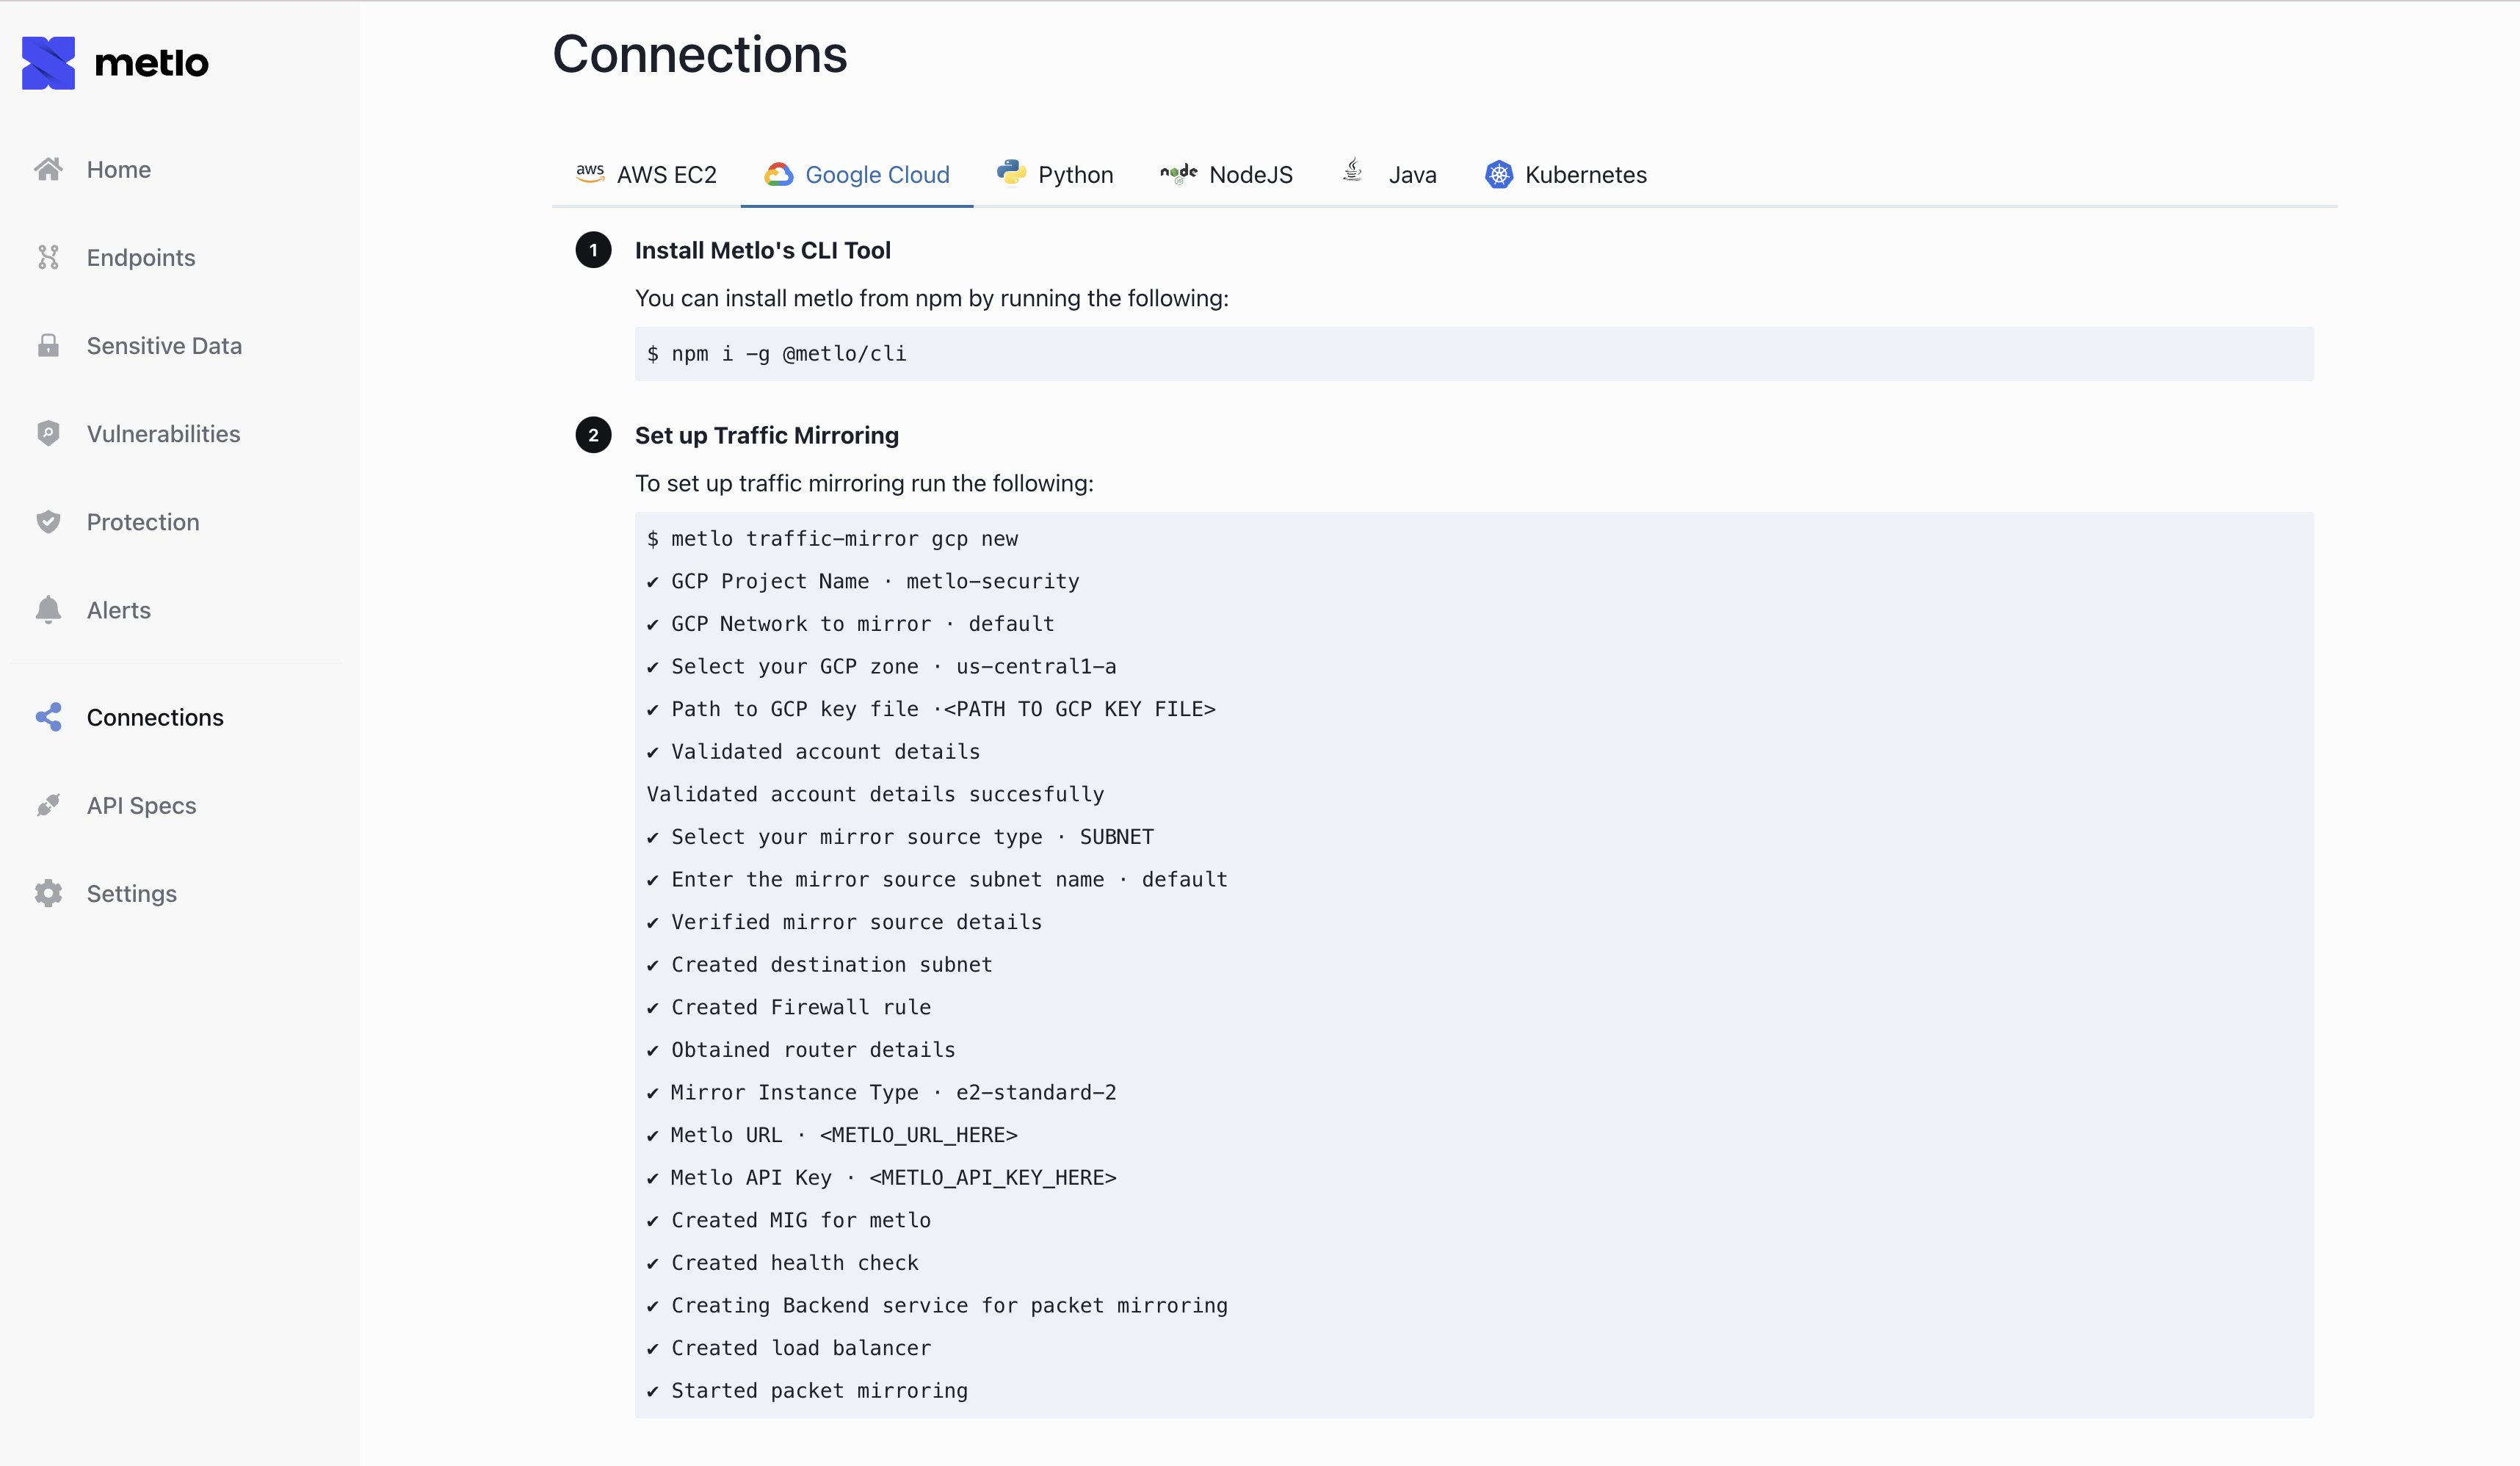Screen dimensions: 2520x1466
Task: Click 'Validated account details succesfully' line
Action: 875,794
